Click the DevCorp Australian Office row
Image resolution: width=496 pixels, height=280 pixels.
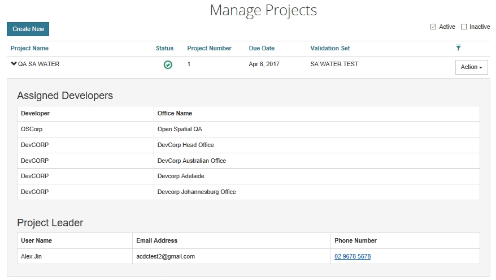click(192, 161)
